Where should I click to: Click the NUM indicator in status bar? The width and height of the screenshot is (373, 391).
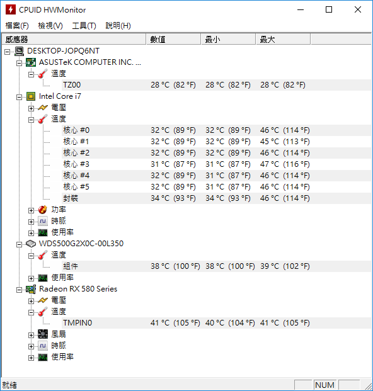coord(324,385)
